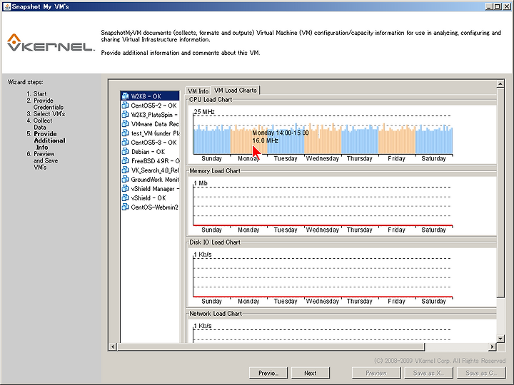Click the Wednesday bars in CPU Load Chart
The height and width of the screenshot is (385, 514).
click(x=323, y=140)
